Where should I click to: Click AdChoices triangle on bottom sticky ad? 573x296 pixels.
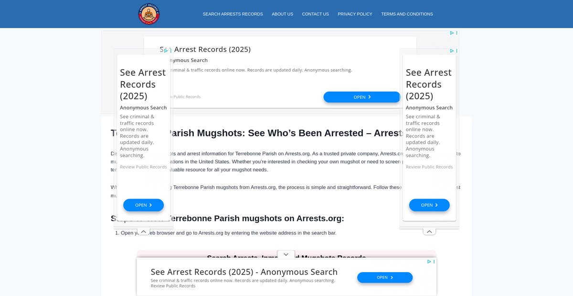429,262
